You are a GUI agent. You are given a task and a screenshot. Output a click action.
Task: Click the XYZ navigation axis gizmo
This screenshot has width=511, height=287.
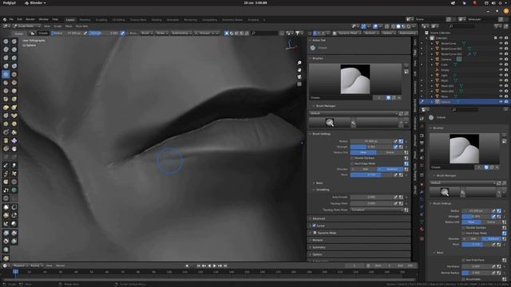[291, 45]
